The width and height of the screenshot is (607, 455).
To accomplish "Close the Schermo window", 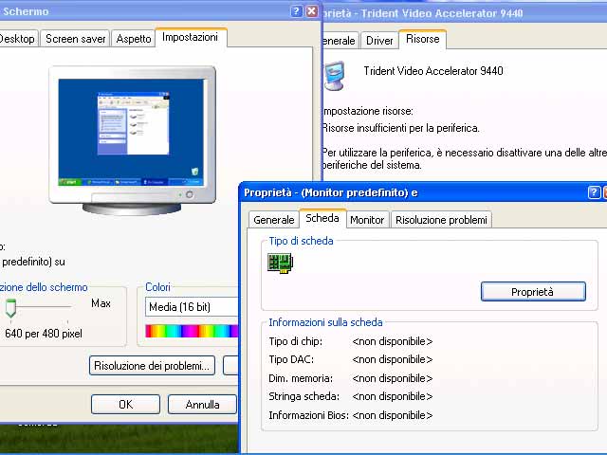I will 312,11.
